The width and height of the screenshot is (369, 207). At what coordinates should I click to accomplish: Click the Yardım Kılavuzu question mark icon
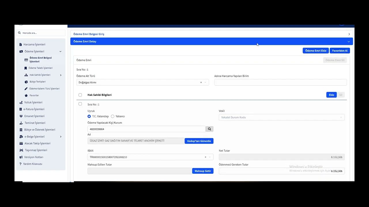[20, 164]
